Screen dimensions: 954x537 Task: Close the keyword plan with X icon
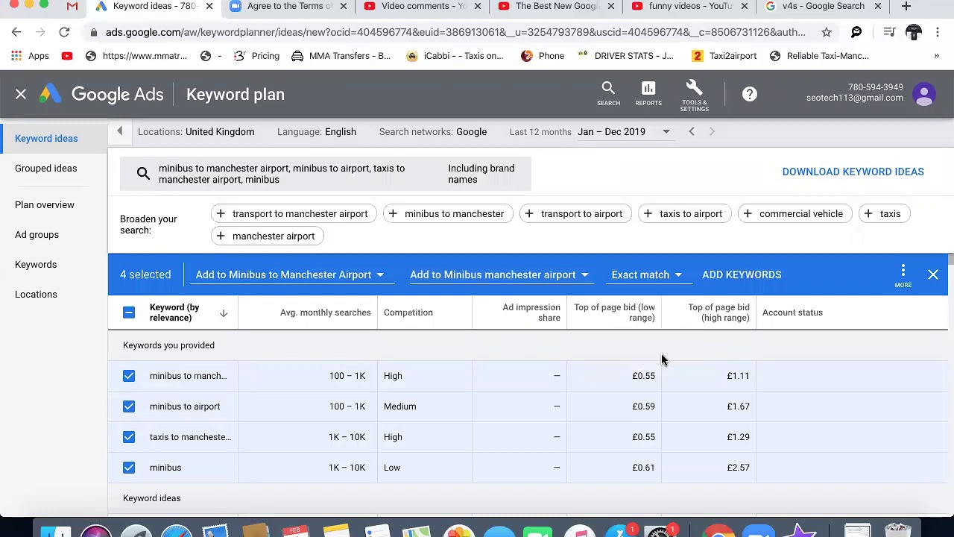point(21,94)
